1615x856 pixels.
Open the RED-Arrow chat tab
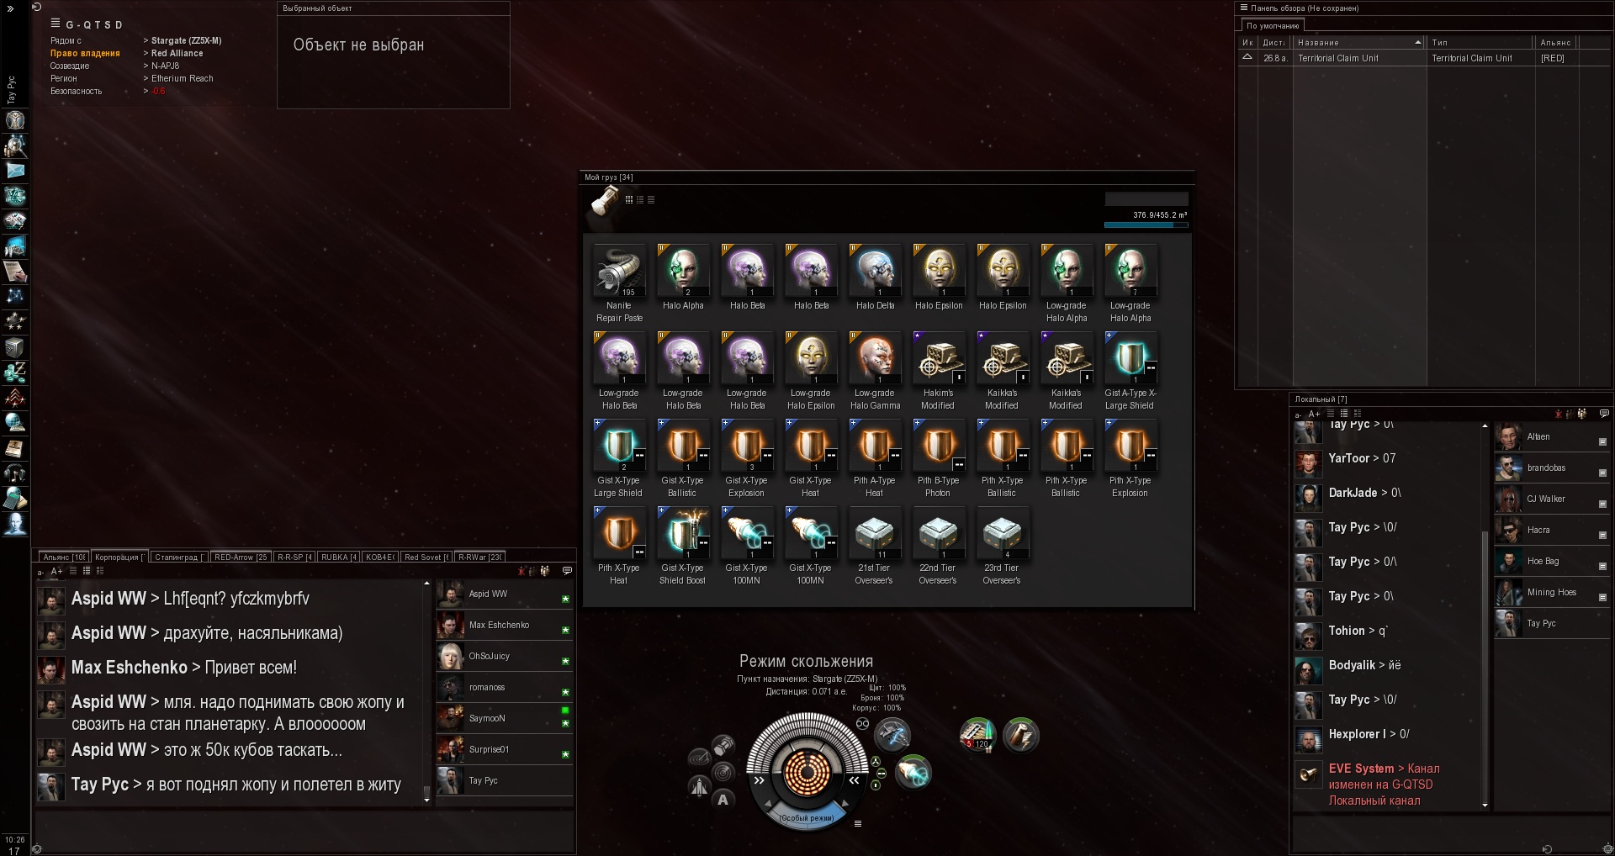tap(241, 557)
